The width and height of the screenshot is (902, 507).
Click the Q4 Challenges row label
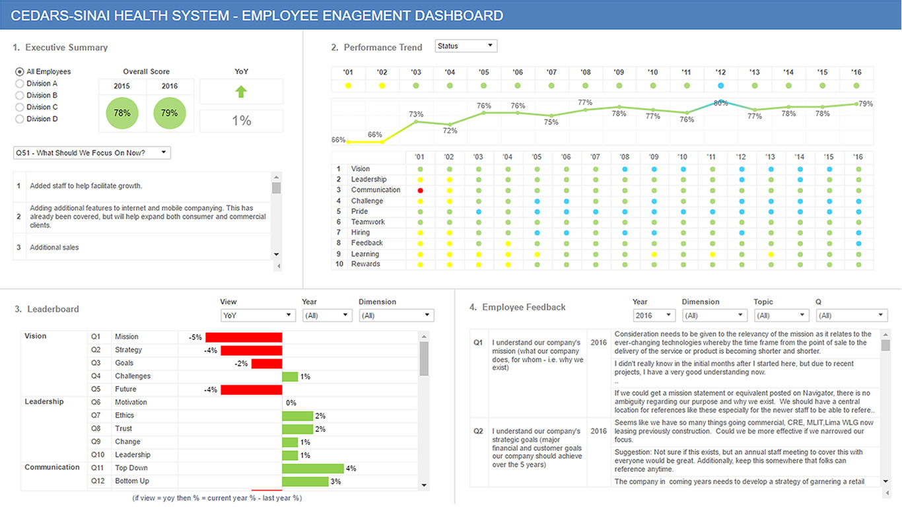133,376
